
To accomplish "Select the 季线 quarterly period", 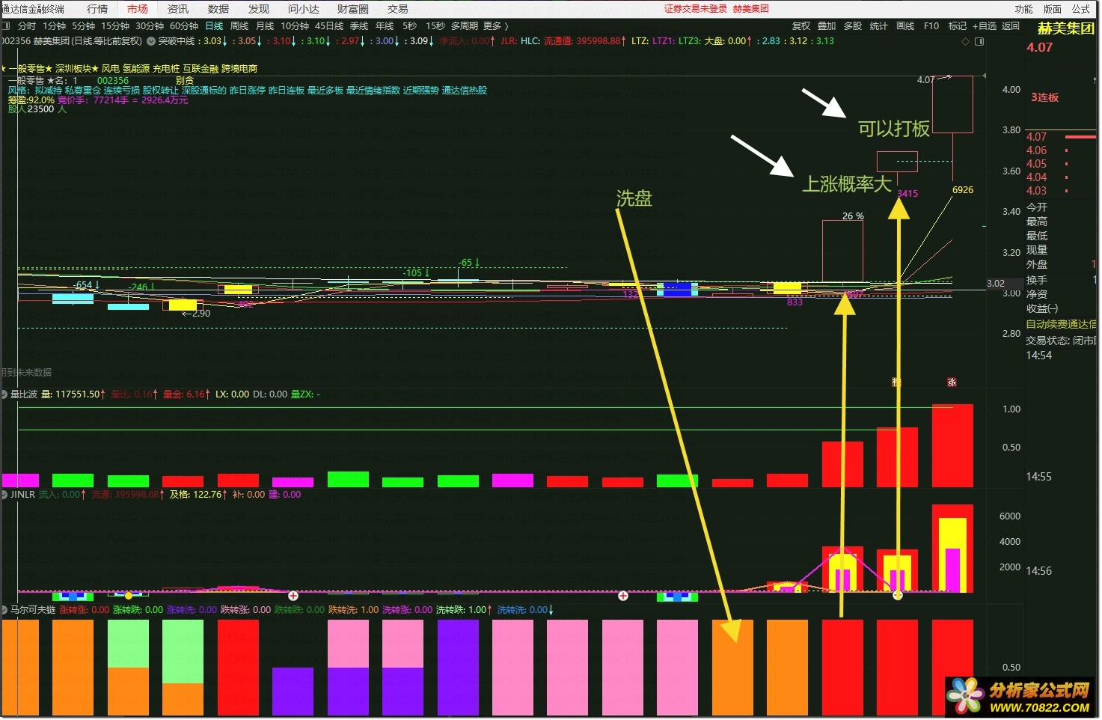I will click(359, 26).
